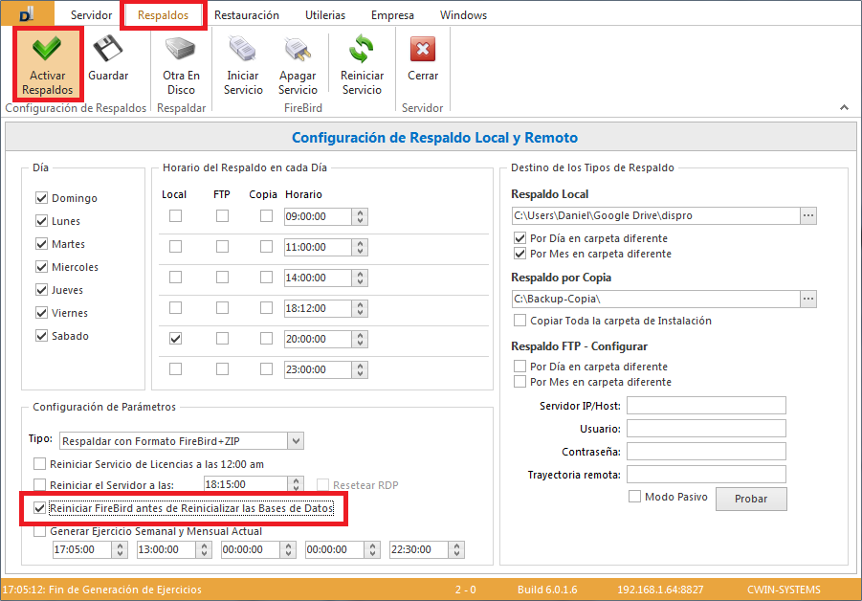Enable Copiar Toda la carpeta de Instalación
Screen dimensions: 862x601
click(x=520, y=321)
